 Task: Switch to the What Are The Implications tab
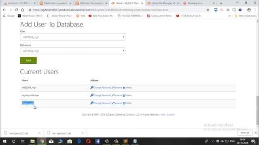pyautogui.click(x=91, y=3)
